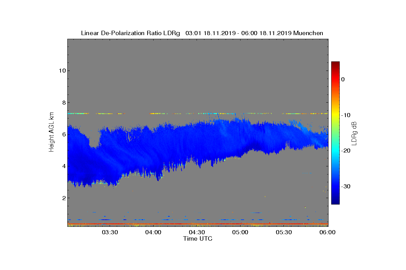Image resolution: width=406 pixels, height=270 pixels.
Task: Click the 05:00 time axis label
Action: pos(241,233)
